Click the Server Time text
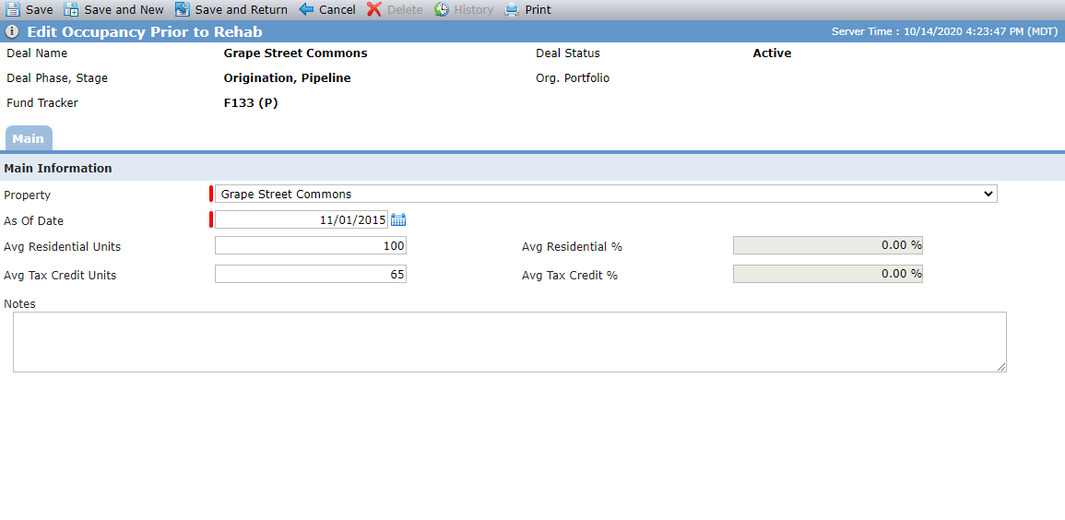 pos(944,31)
